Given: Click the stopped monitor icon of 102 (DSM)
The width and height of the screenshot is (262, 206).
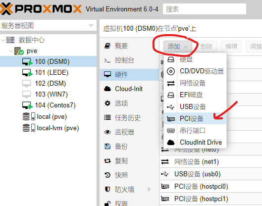Looking at the screenshot, I should 27,84.
